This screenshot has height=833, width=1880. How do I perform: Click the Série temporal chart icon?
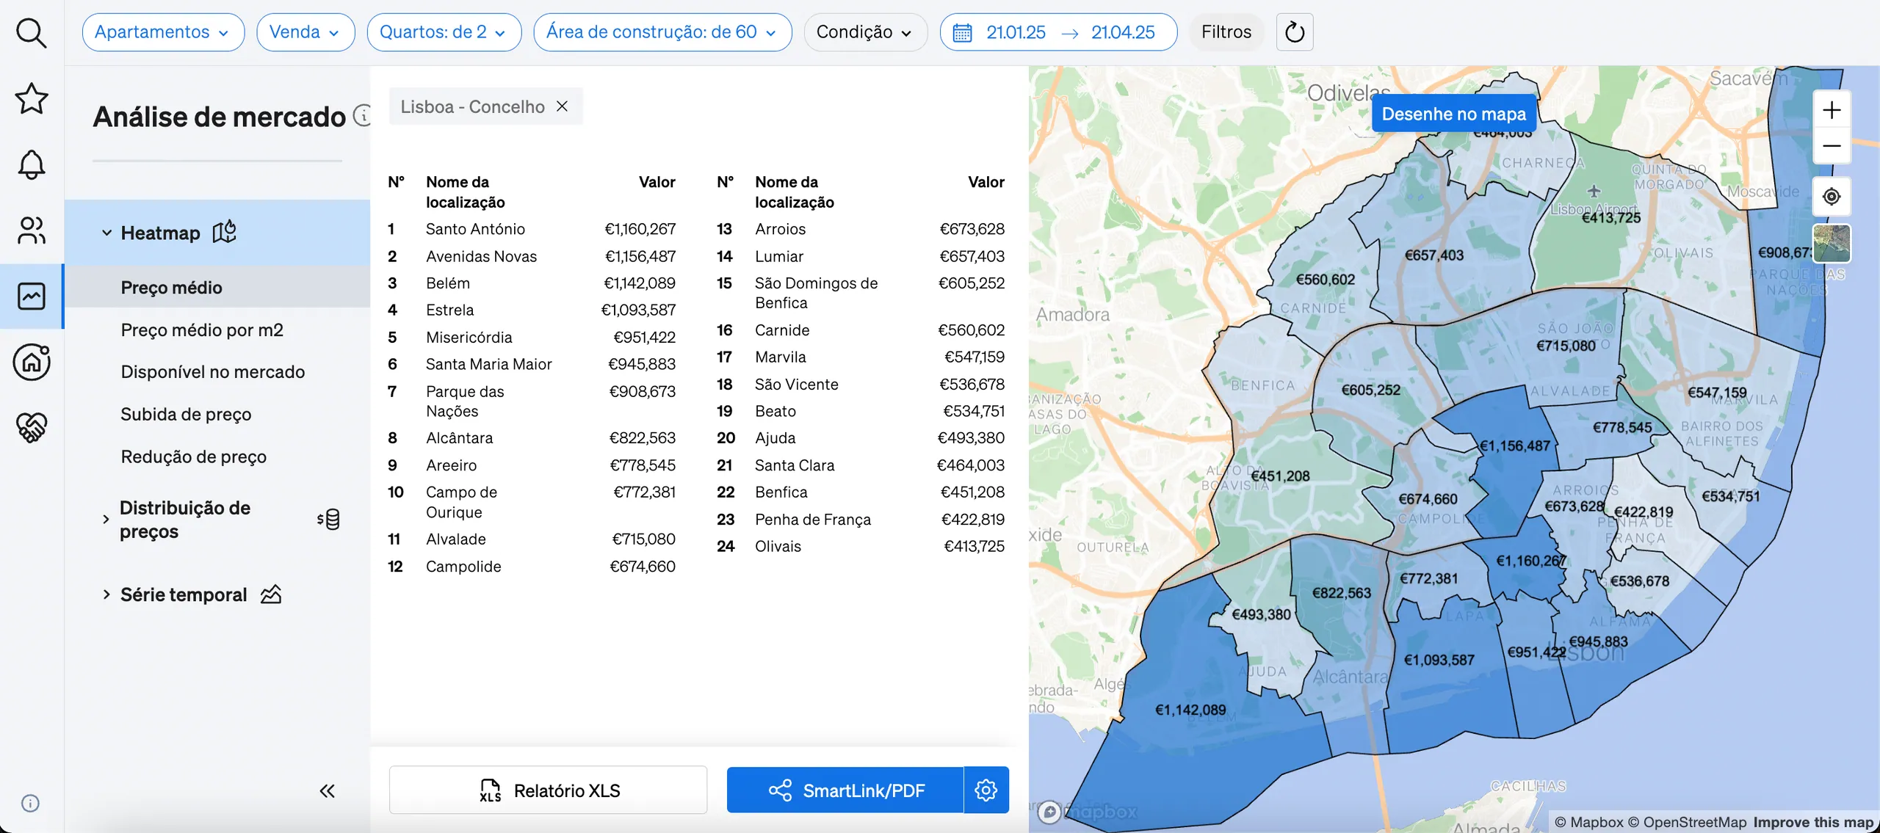(x=271, y=594)
